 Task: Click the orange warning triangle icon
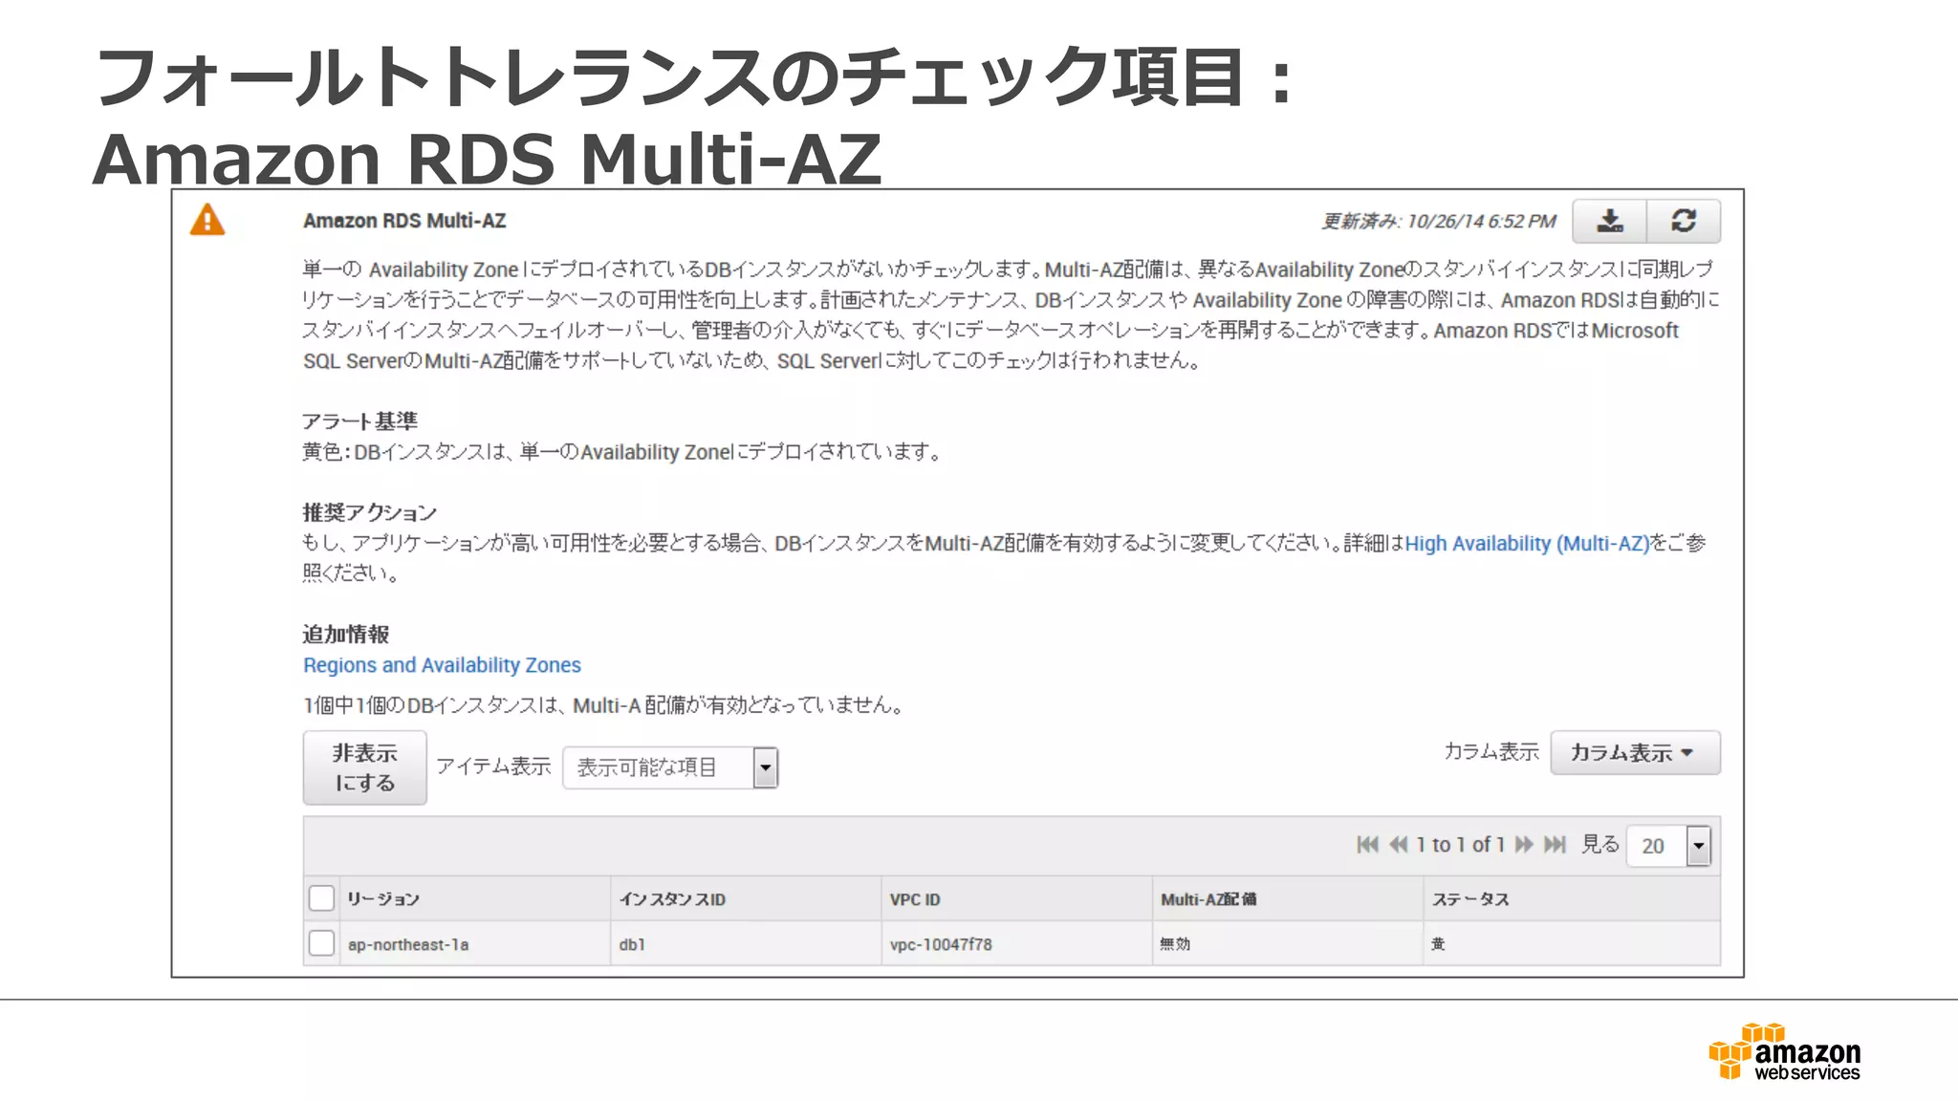(207, 220)
